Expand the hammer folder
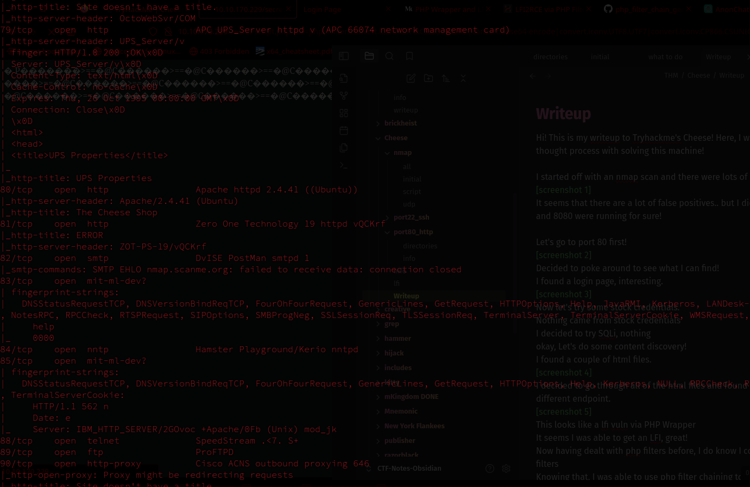Screen dimensions: 750x487 pyautogui.click(x=379, y=339)
